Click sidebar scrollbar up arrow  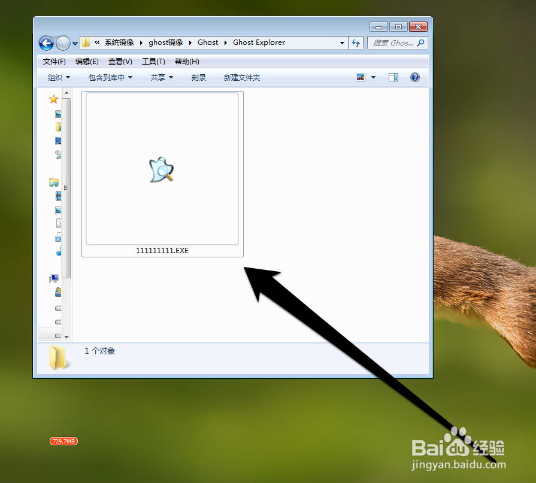[x=66, y=93]
